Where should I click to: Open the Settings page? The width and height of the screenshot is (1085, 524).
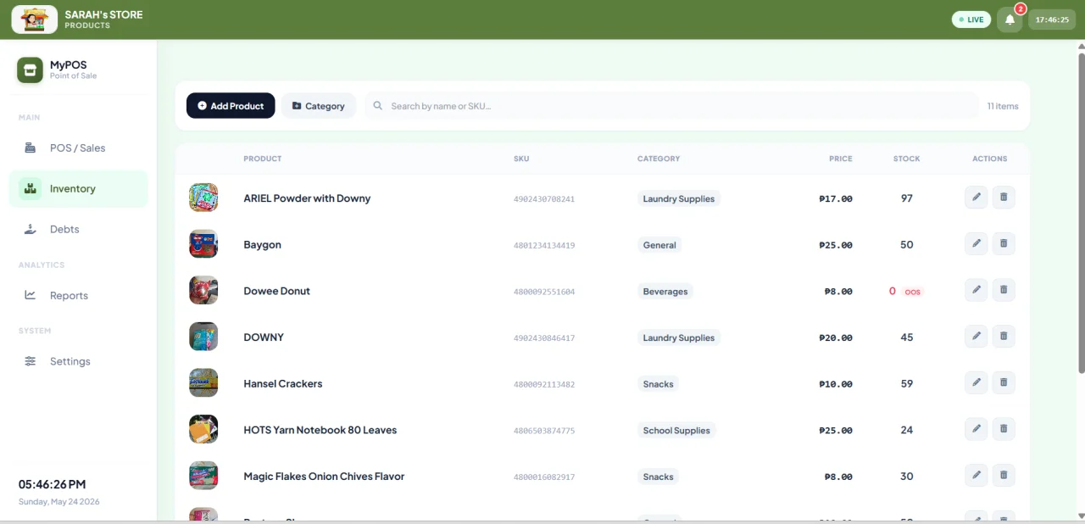pyautogui.click(x=78, y=361)
